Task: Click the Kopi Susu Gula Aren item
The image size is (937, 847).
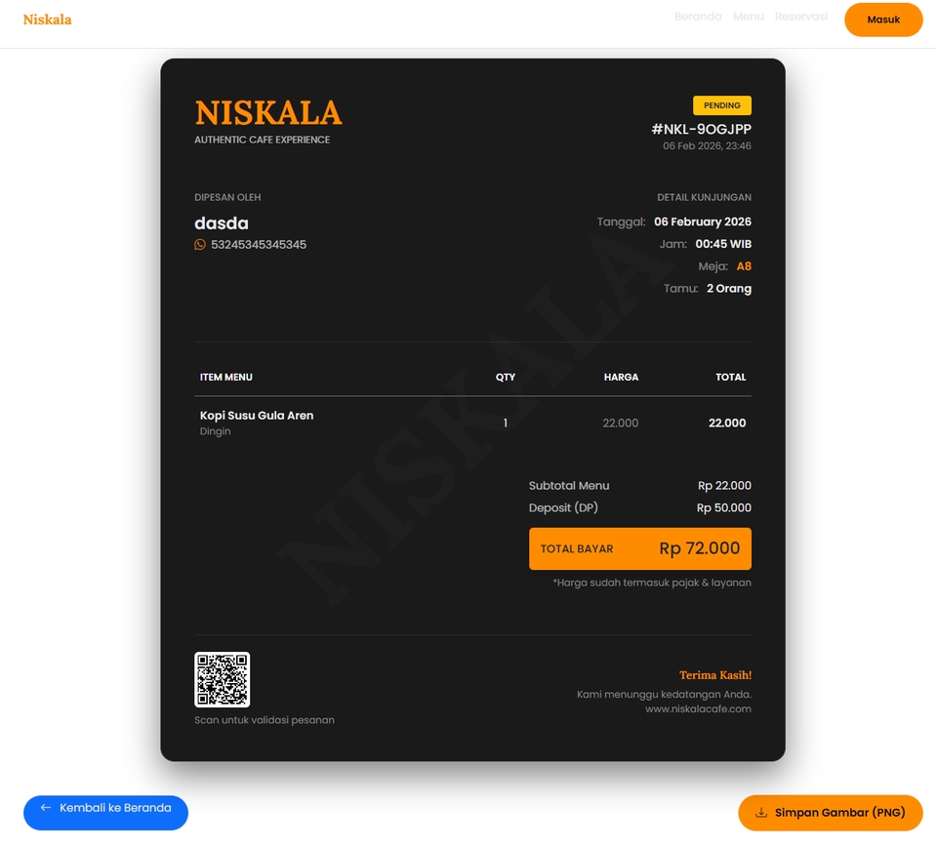Action: tap(257, 415)
